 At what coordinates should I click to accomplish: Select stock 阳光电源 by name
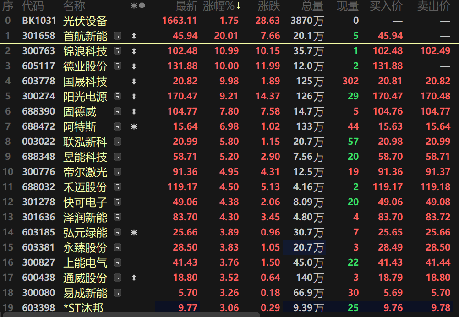[85, 96]
